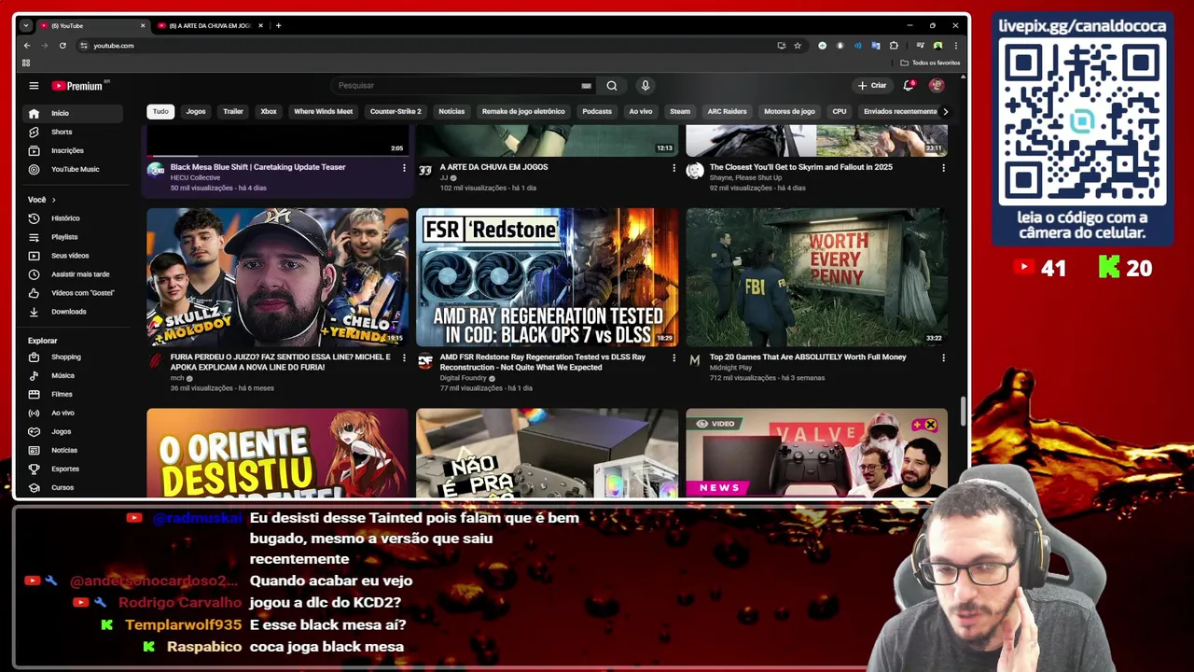This screenshot has width=1194, height=672.
Task: Open browser three-dot menu
Action: coord(955,46)
